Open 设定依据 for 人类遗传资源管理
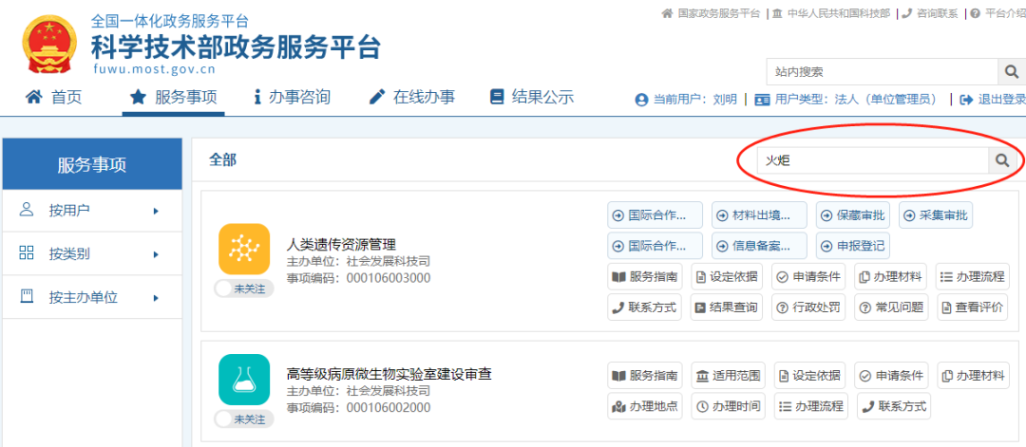The height and width of the screenshot is (447, 1026). click(x=727, y=277)
